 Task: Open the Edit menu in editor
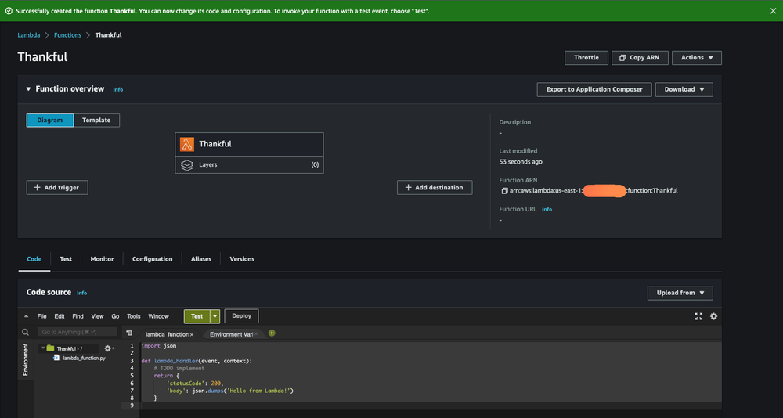(x=60, y=316)
